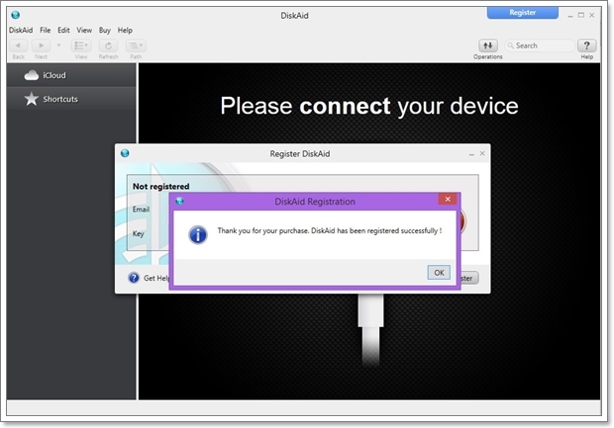
Task: Click the Refresh toolbar icon
Action: pyautogui.click(x=108, y=45)
